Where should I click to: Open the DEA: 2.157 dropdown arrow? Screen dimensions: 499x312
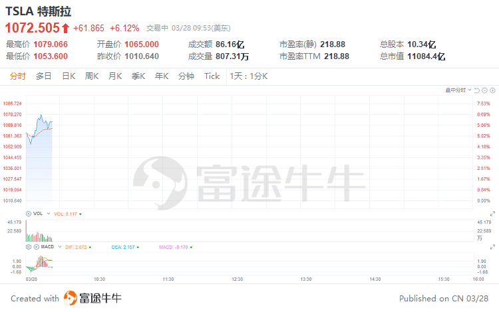pyautogui.click(x=138, y=247)
